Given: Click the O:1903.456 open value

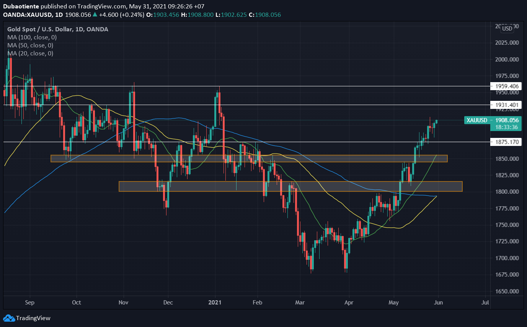Looking at the screenshot, I should (163, 15).
